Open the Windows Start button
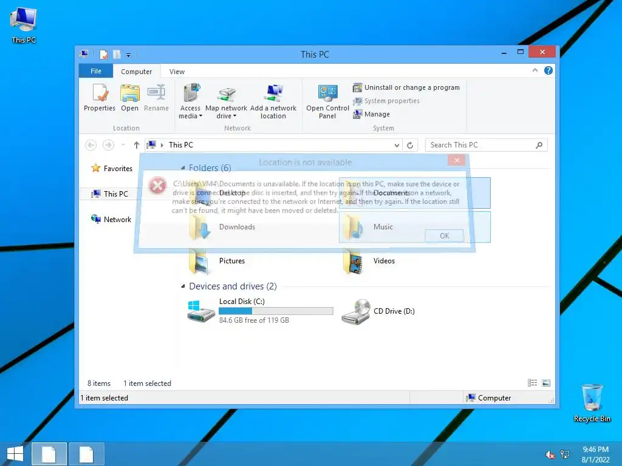 [15, 454]
